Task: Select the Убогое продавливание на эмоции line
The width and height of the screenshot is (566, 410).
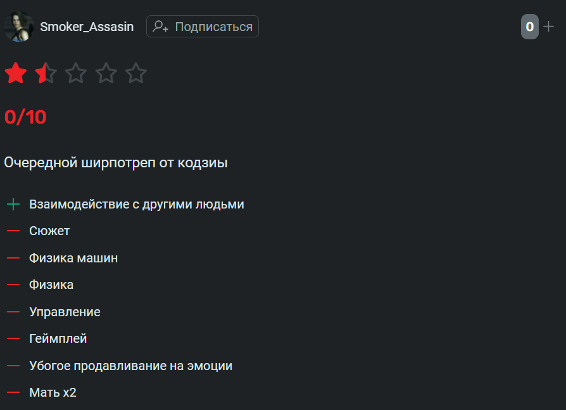Action: (130, 366)
